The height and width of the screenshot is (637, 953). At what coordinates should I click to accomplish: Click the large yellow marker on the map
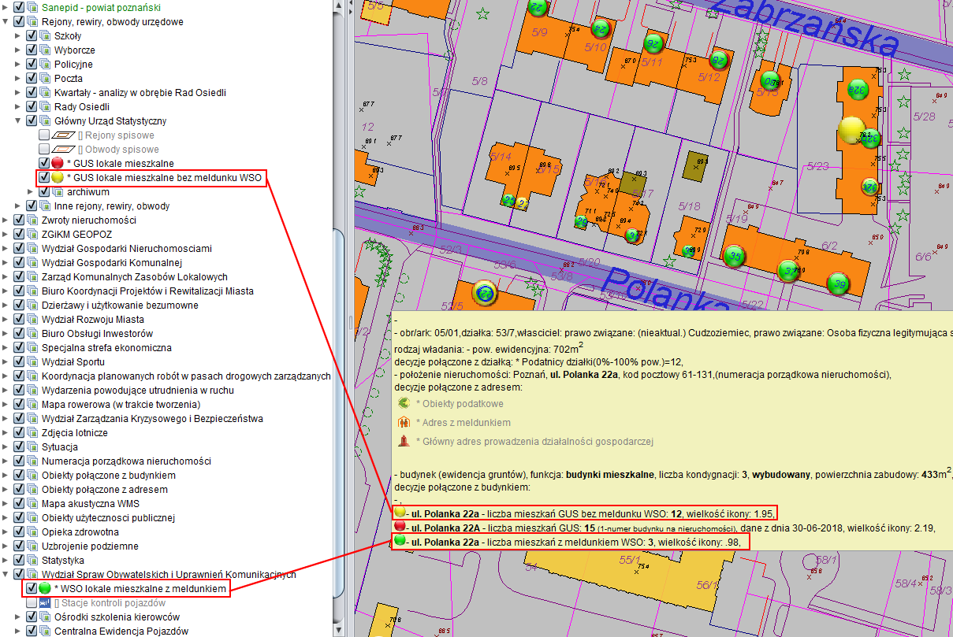click(851, 130)
